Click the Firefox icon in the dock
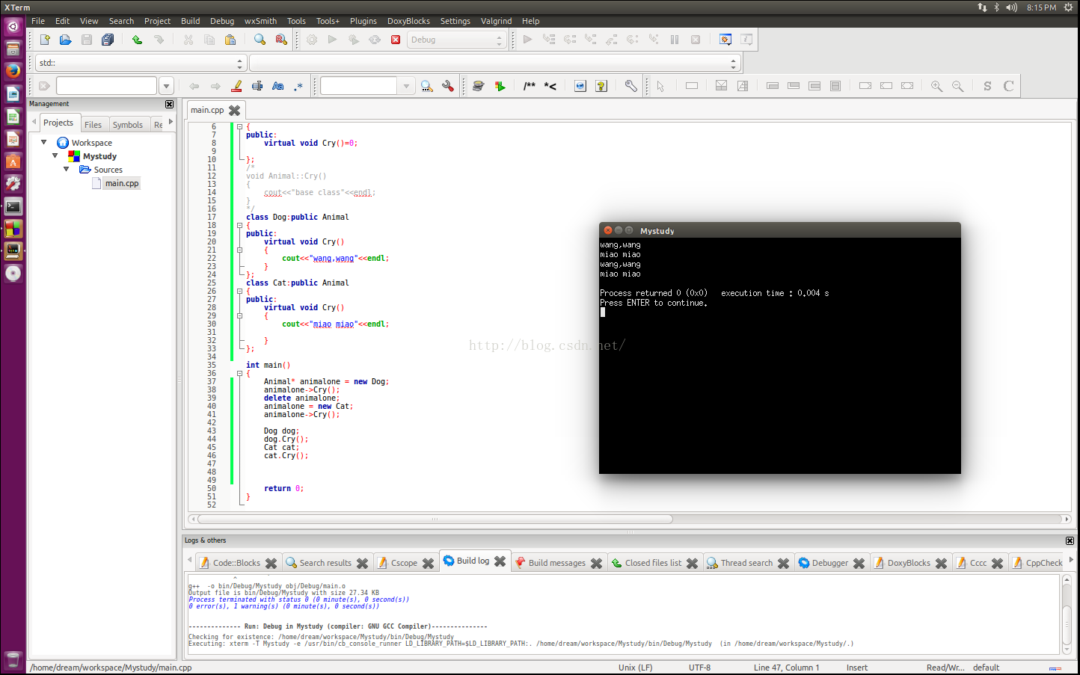 (13, 71)
